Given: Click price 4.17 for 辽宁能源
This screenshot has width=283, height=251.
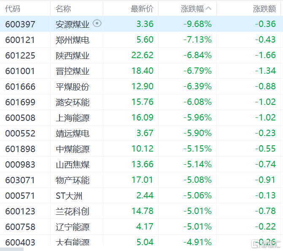Looking at the screenshot, I should 145,227.
